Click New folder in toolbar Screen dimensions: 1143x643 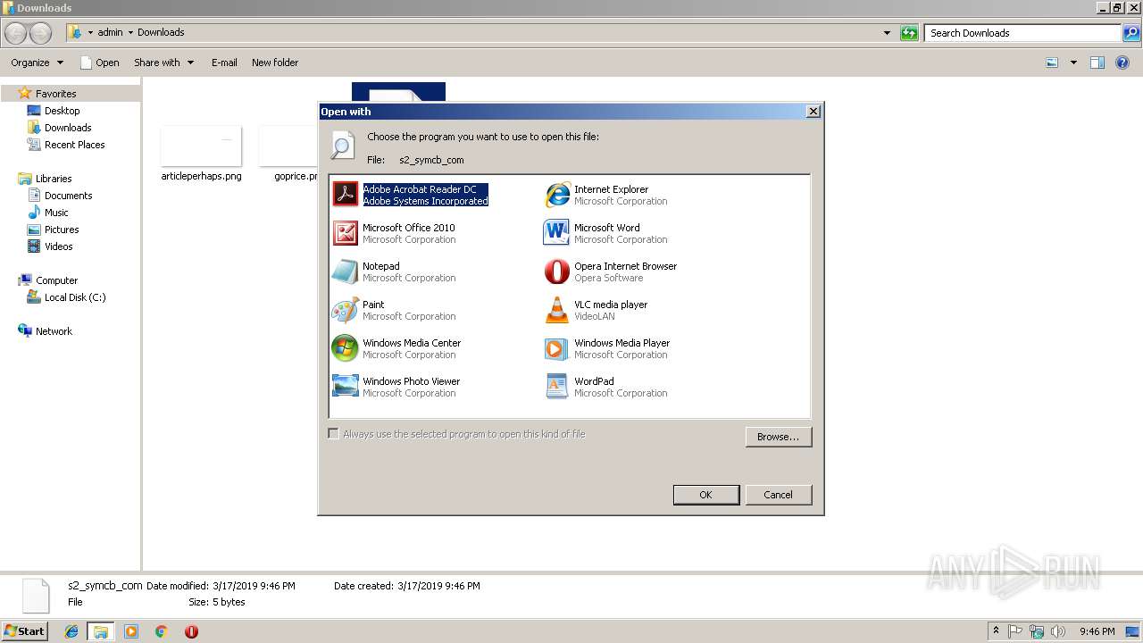[x=275, y=63]
